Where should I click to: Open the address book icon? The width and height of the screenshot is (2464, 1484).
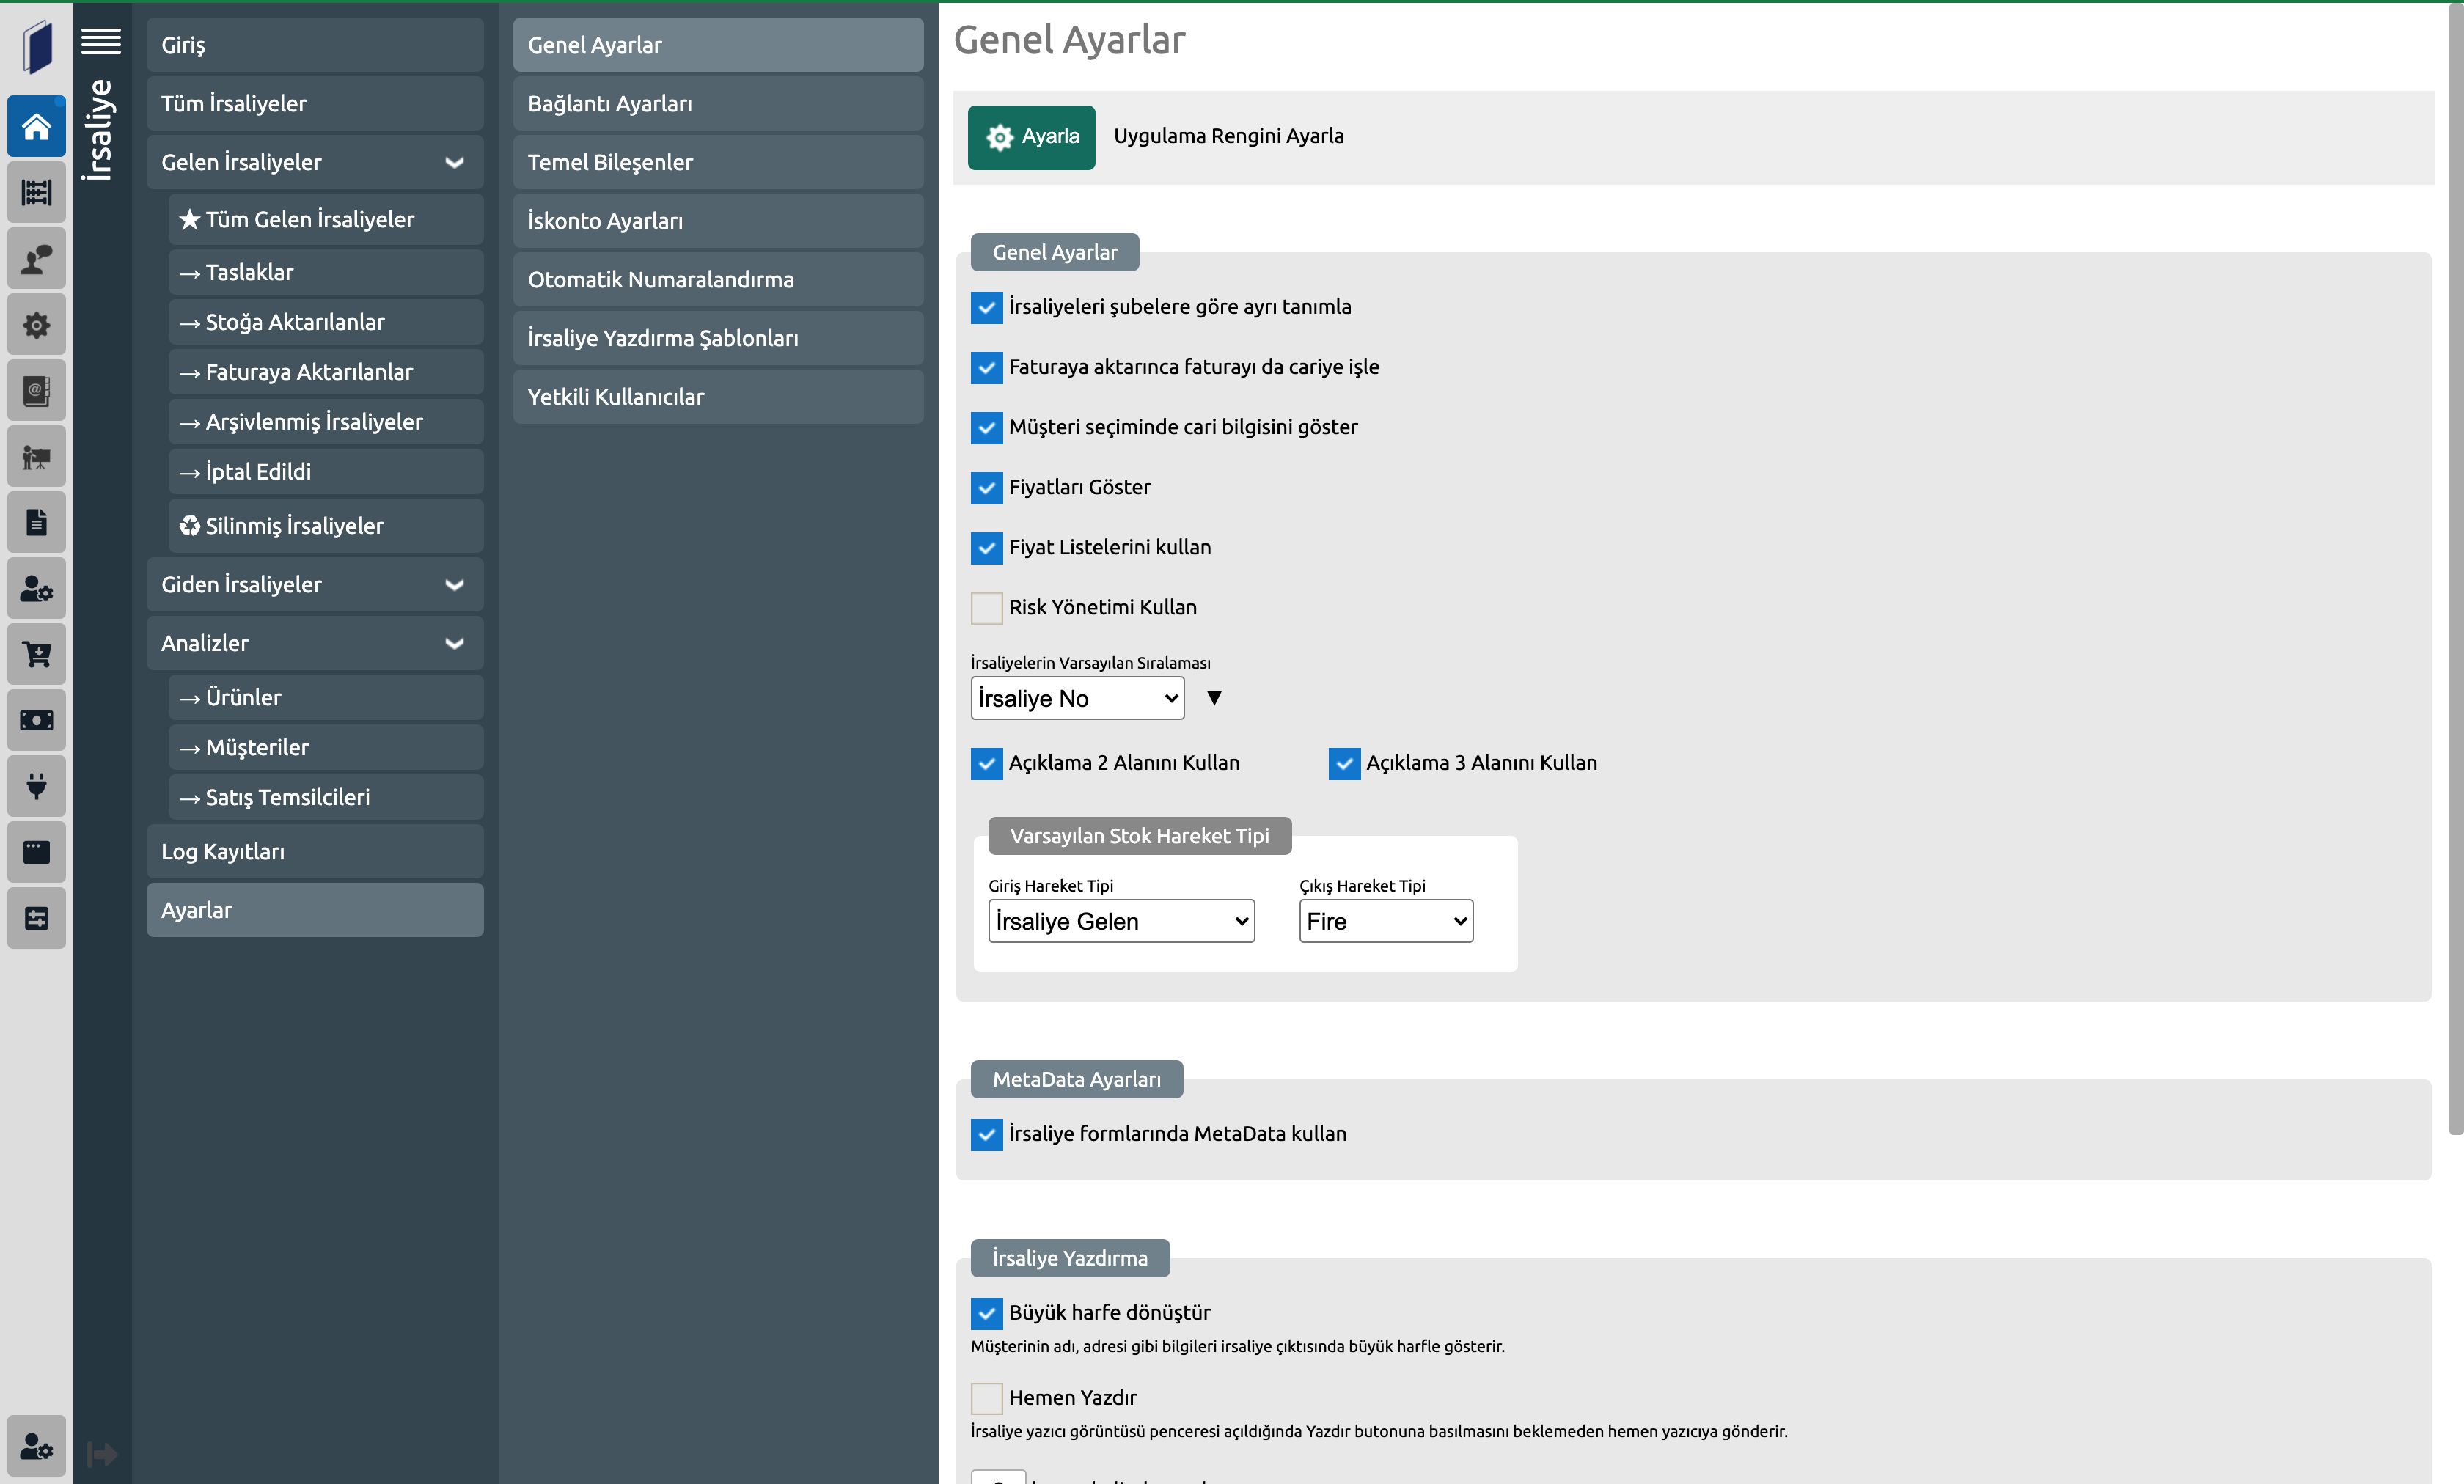coord(37,391)
